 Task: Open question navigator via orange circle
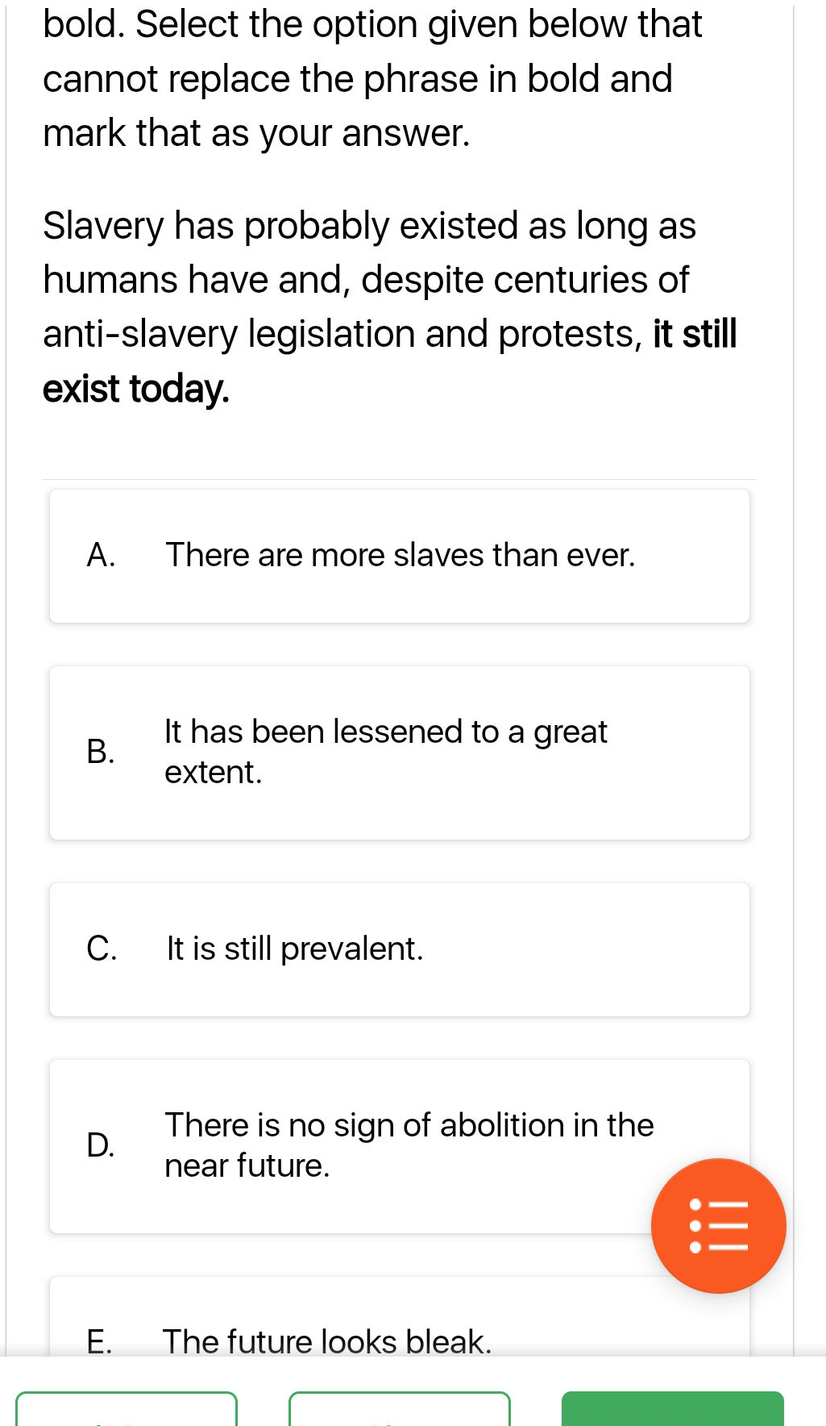click(x=718, y=1225)
